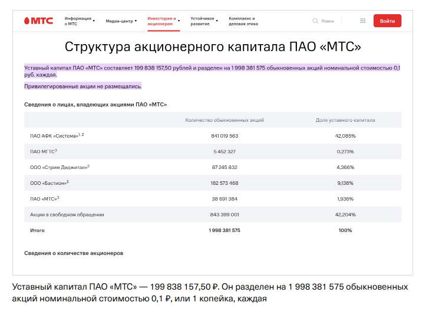Click row ПАО «МТС» in table
The width and height of the screenshot is (429, 322).
[x=213, y=199]
